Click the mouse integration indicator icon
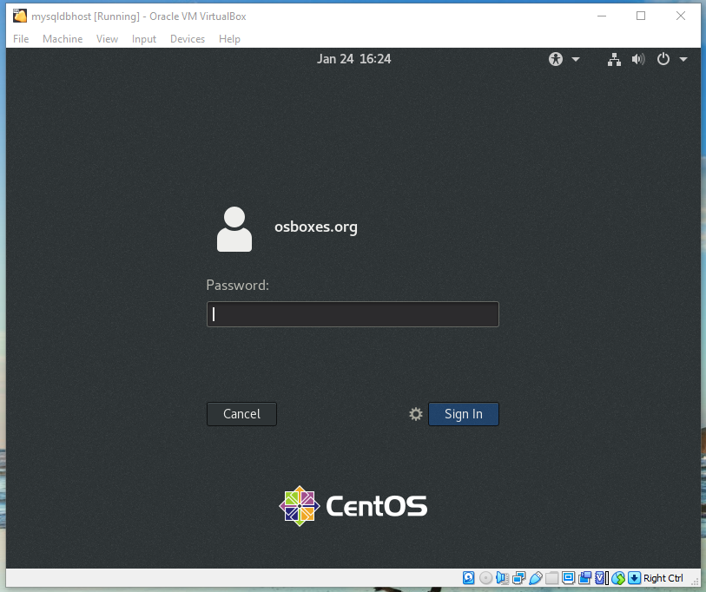This screenshot has width=706, height=592. point(618,577)
